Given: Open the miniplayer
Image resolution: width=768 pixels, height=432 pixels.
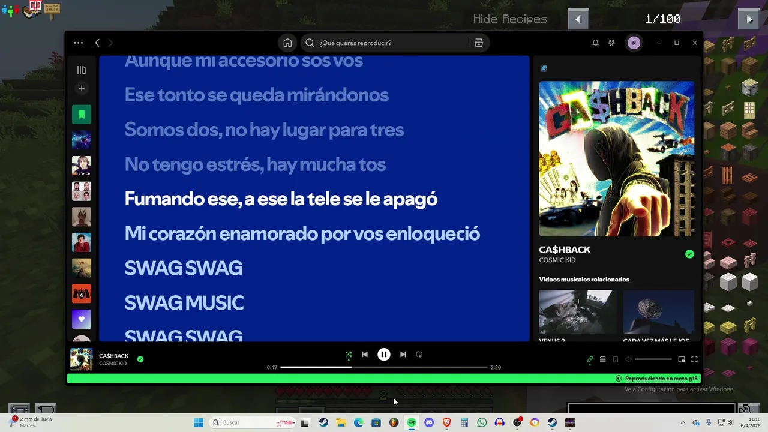Looking at the screenshot, I should click(x=682, y=359).
